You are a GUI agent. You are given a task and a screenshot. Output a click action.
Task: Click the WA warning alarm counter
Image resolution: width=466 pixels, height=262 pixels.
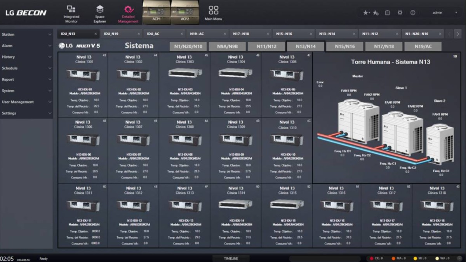[x=442, y=259]
